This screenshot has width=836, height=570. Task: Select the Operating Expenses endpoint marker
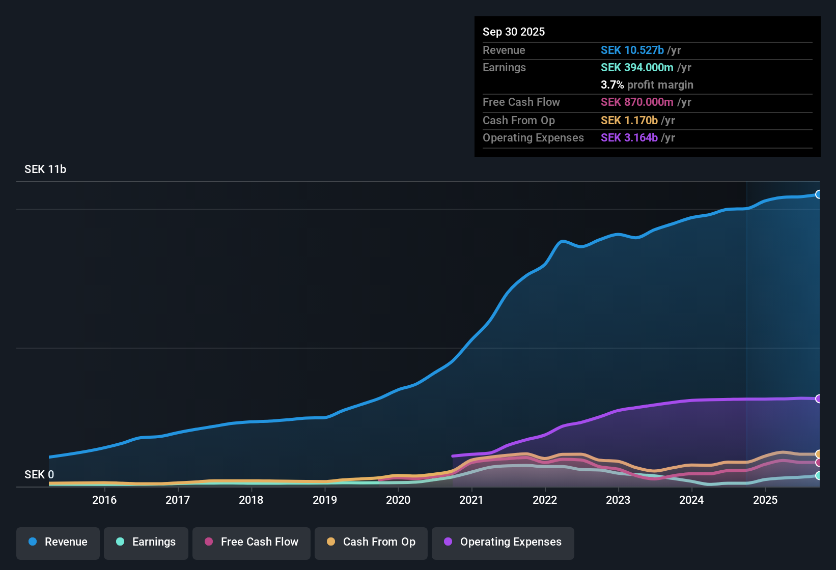[818, 398]
